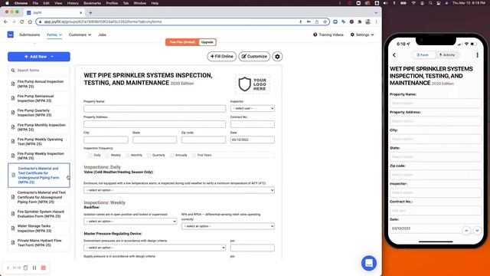
Task: Click the Fill Online button
Action: [221, 56]
